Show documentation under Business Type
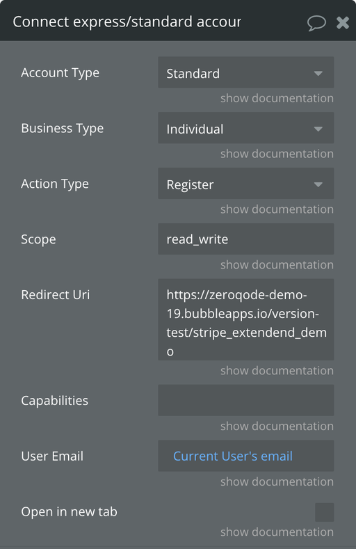Viewport: 356px width, 549px height. pos(277,154)
